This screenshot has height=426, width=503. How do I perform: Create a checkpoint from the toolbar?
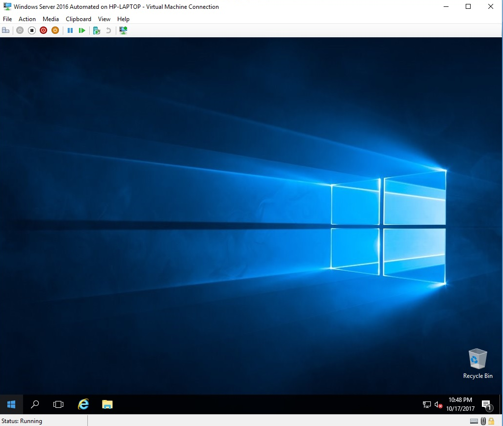coord(97,30)
